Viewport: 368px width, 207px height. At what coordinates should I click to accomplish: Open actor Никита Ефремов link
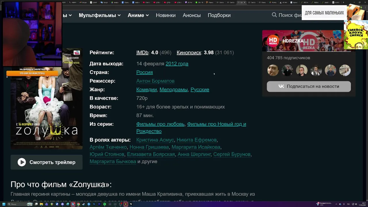[197, 140]
